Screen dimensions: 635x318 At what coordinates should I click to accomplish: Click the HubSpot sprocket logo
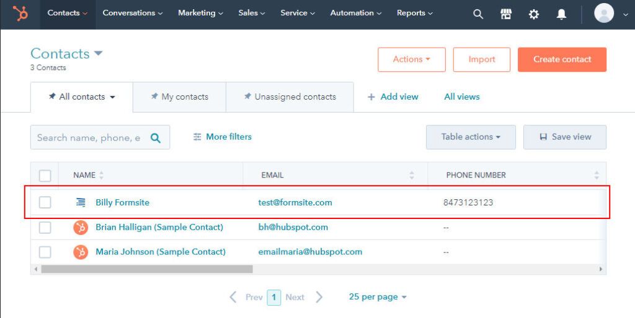point(20,14)
